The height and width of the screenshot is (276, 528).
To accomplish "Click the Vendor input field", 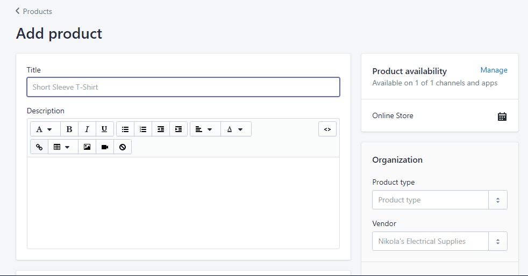I will tap(430, 242).
